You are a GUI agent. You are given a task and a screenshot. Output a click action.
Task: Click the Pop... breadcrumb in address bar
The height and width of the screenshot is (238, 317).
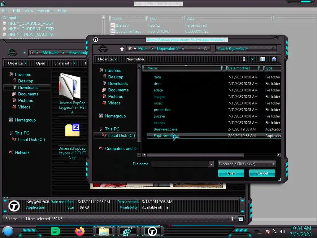pos(143,49)
